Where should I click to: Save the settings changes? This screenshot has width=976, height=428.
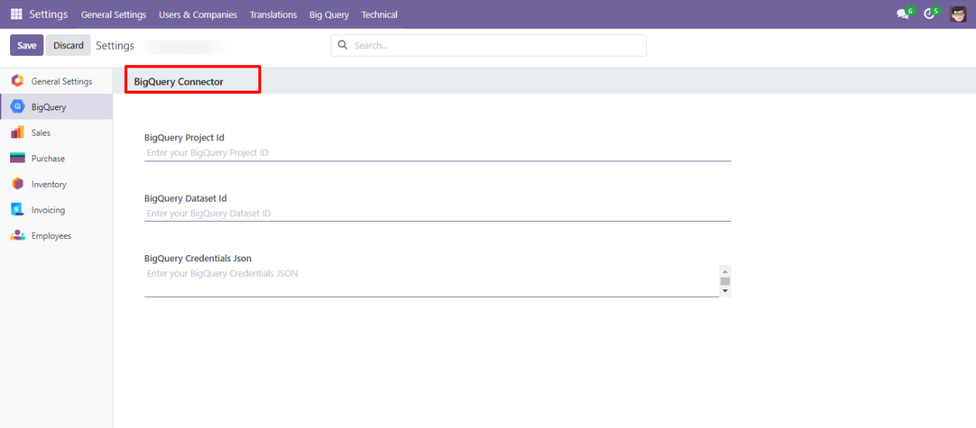[26, 45]
